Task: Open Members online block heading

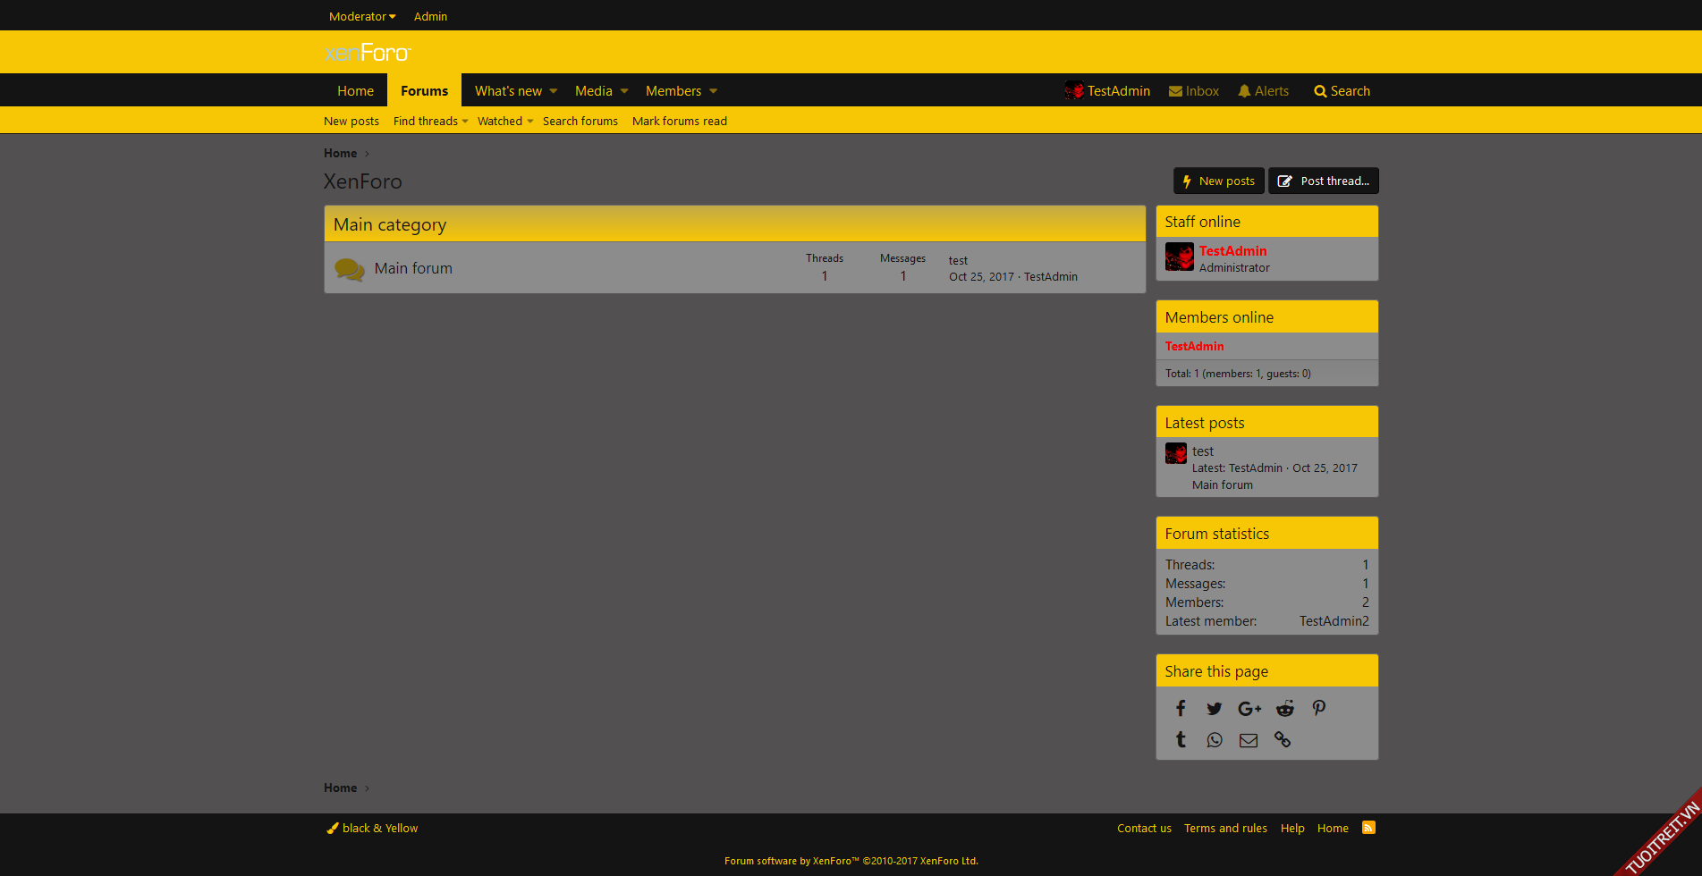Action: tap(1219, 317)
